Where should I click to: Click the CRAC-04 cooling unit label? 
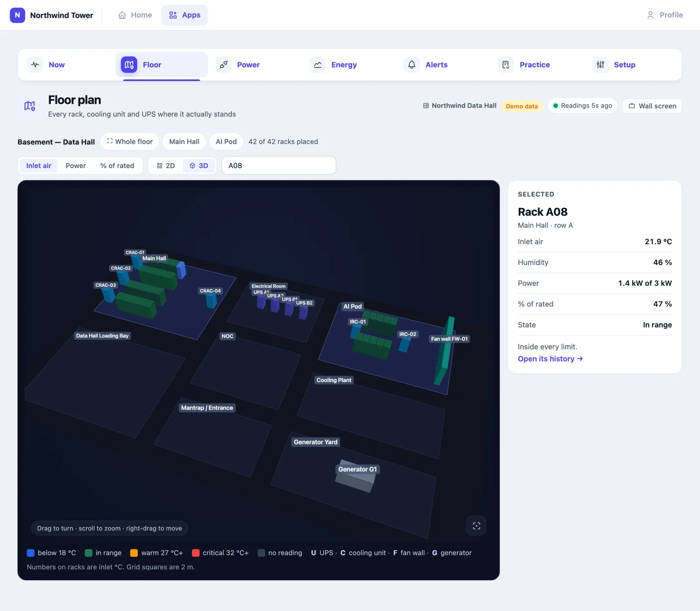click(x=210, y=291)
